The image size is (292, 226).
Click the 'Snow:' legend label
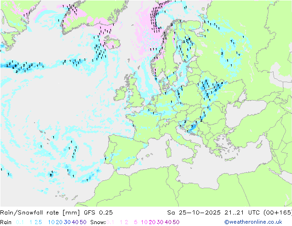[98, 222]
